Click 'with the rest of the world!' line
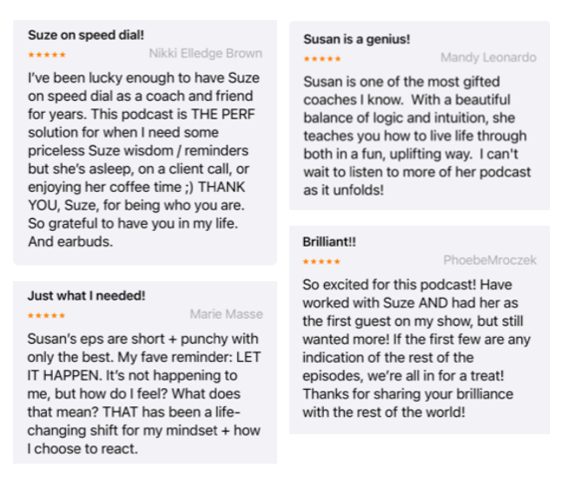This screenshot has height=488, width=563. [x=384, y=412]
